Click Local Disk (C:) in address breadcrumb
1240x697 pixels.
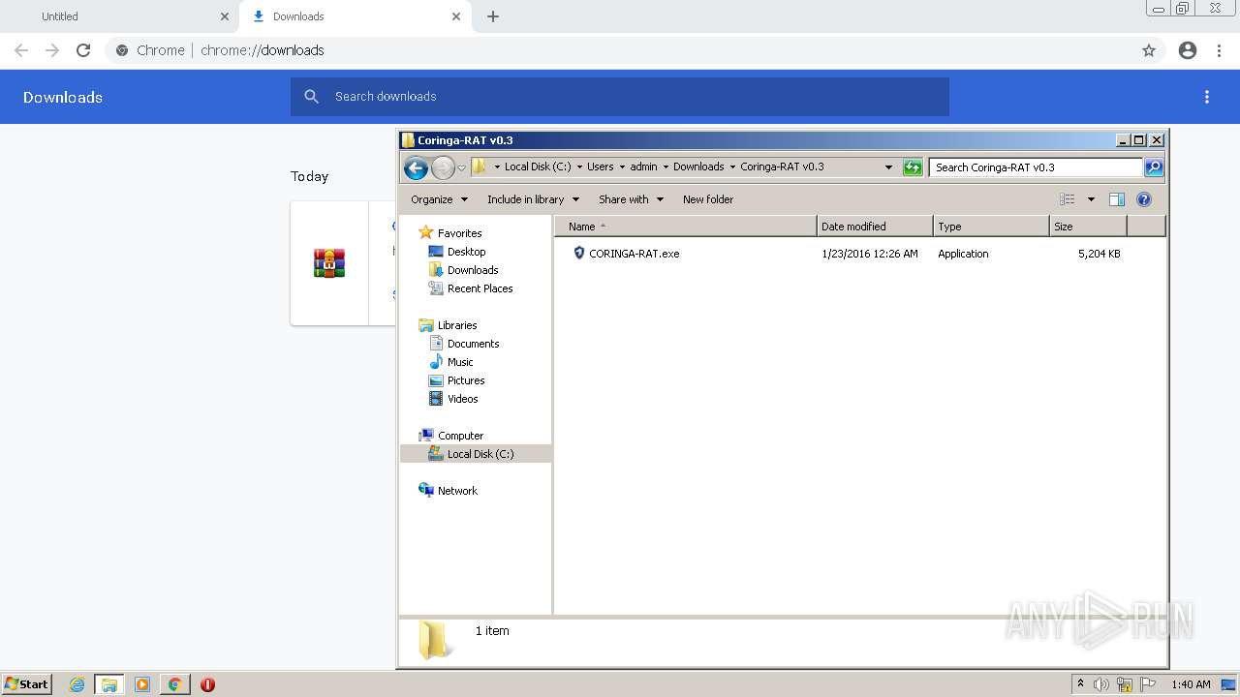(538, 167)
